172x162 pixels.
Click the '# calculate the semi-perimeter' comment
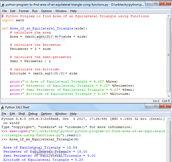pyautogui.click(x=41, y=57)
